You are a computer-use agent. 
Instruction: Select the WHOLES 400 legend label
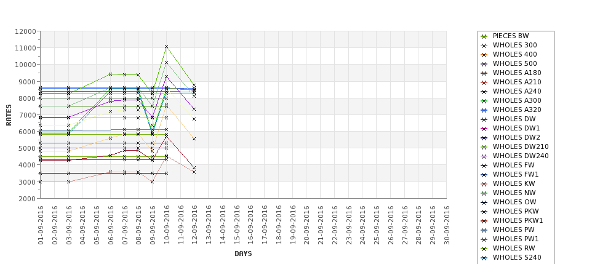[x=514, y=55]
